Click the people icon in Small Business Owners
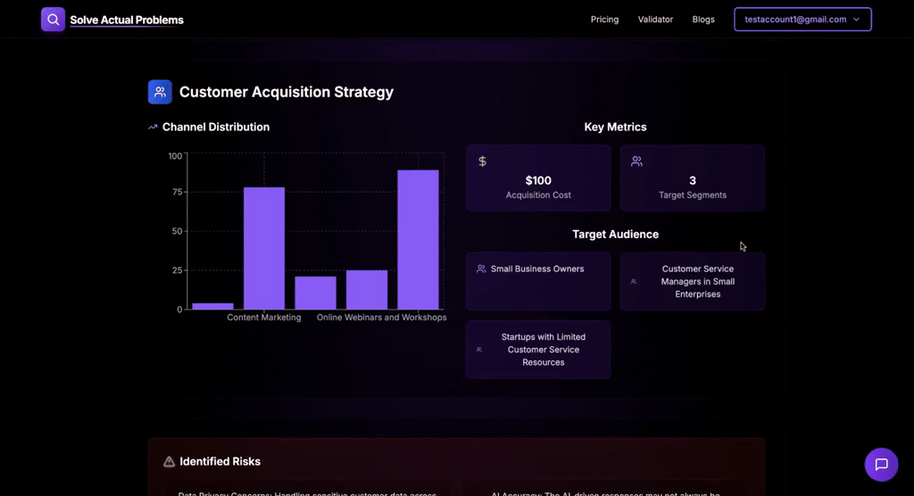This screenshot has width=914, height=496. click(481, 269)
